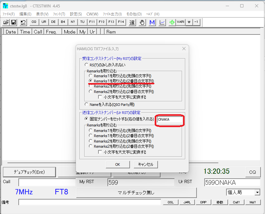The image size is (265, 214).
Task: Click the JARL button
Action: pos(187,202)
